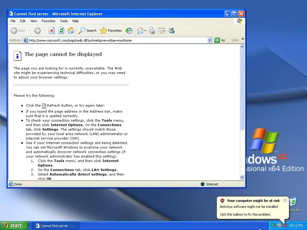This screenshot has width=307, height=230.
Task: Click the Forward arrow button
Action: pyautogui.click(x=37, y=31)
